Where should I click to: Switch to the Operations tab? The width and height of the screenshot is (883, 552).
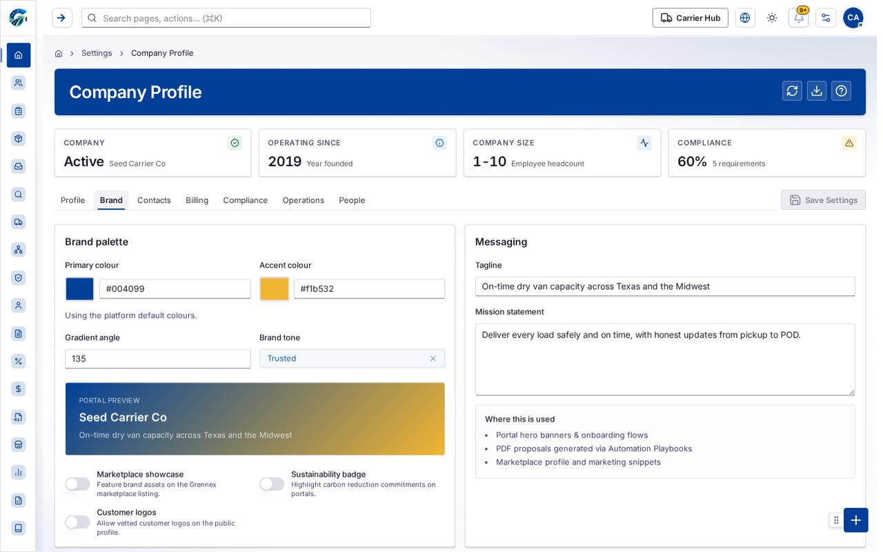pyautogui.click(x=303, y=200)
